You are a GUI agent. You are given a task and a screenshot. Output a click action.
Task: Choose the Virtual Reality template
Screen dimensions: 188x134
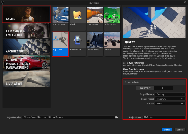95,44
